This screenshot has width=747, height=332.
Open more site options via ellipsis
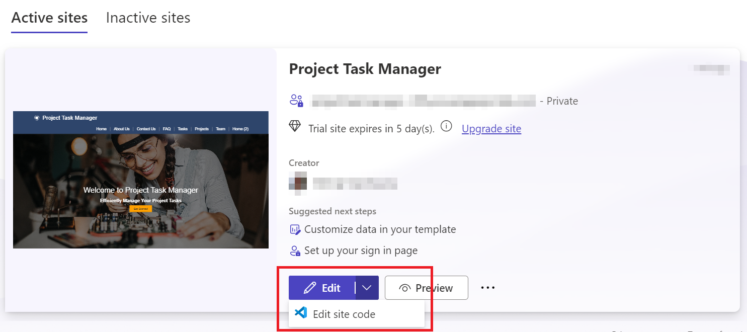point(487,287)
